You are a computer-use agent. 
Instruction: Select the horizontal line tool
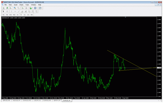(x=15, y=11)
